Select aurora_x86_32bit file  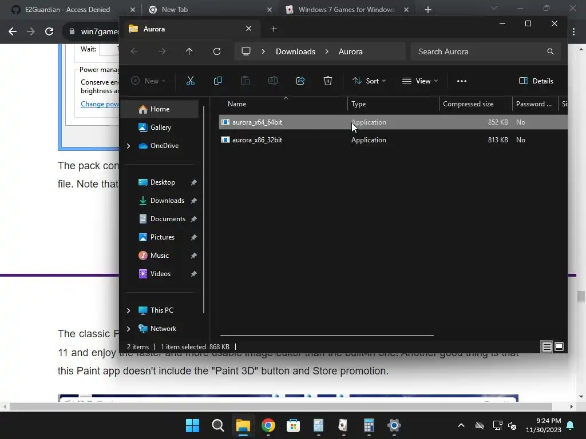click(x=393, y=140)
